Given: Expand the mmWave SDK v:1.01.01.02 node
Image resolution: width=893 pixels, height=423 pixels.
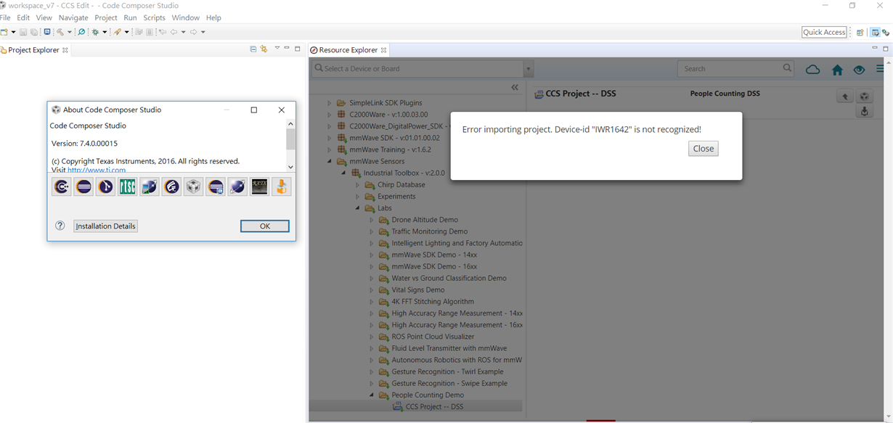Looking at the screenshot, I should (329, 138).
